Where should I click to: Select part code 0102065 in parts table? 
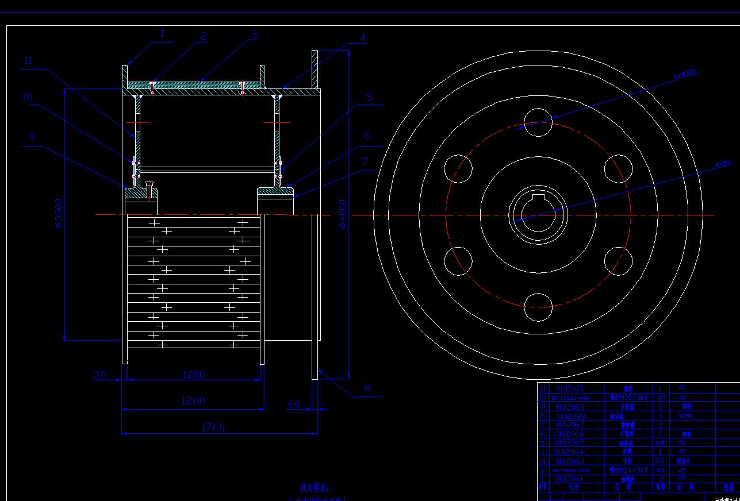coord(569,443)
